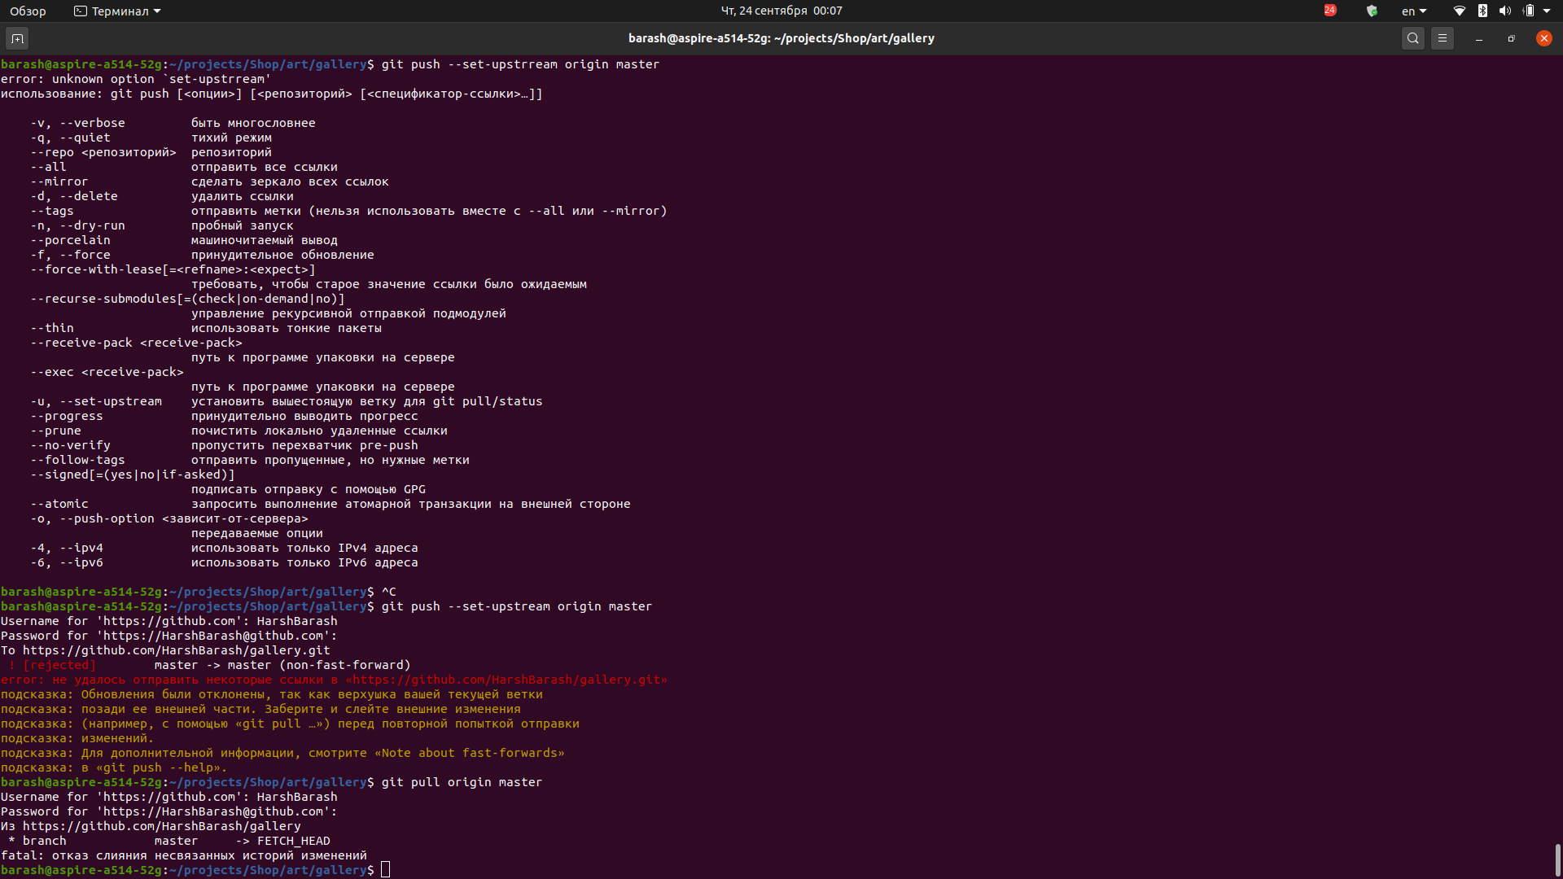This screenshot has height=879, width=1563.
Task: Click the battery status icon
Action: pyautogui.click(x=1529, y=11)
